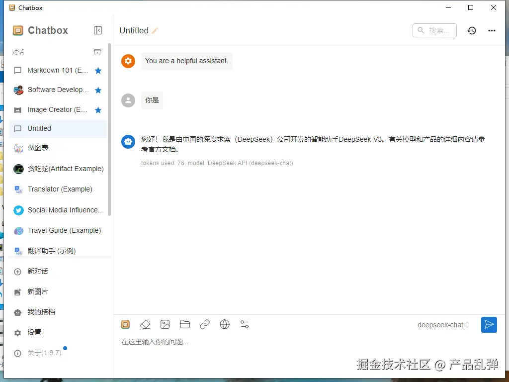509x382 pixels.
Task: Click the pencil icon to rename Untitled
Action: coord(155,30)
